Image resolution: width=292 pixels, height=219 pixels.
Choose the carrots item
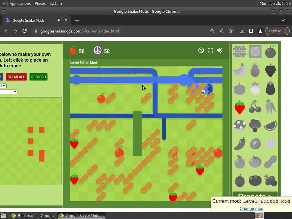click(x=270, y=107)
